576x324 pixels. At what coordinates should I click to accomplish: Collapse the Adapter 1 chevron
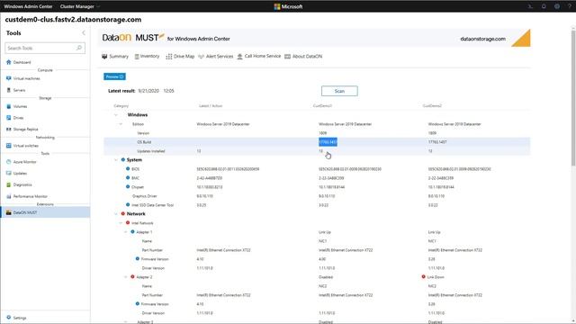pyautogui.click(x=126, y=232)
